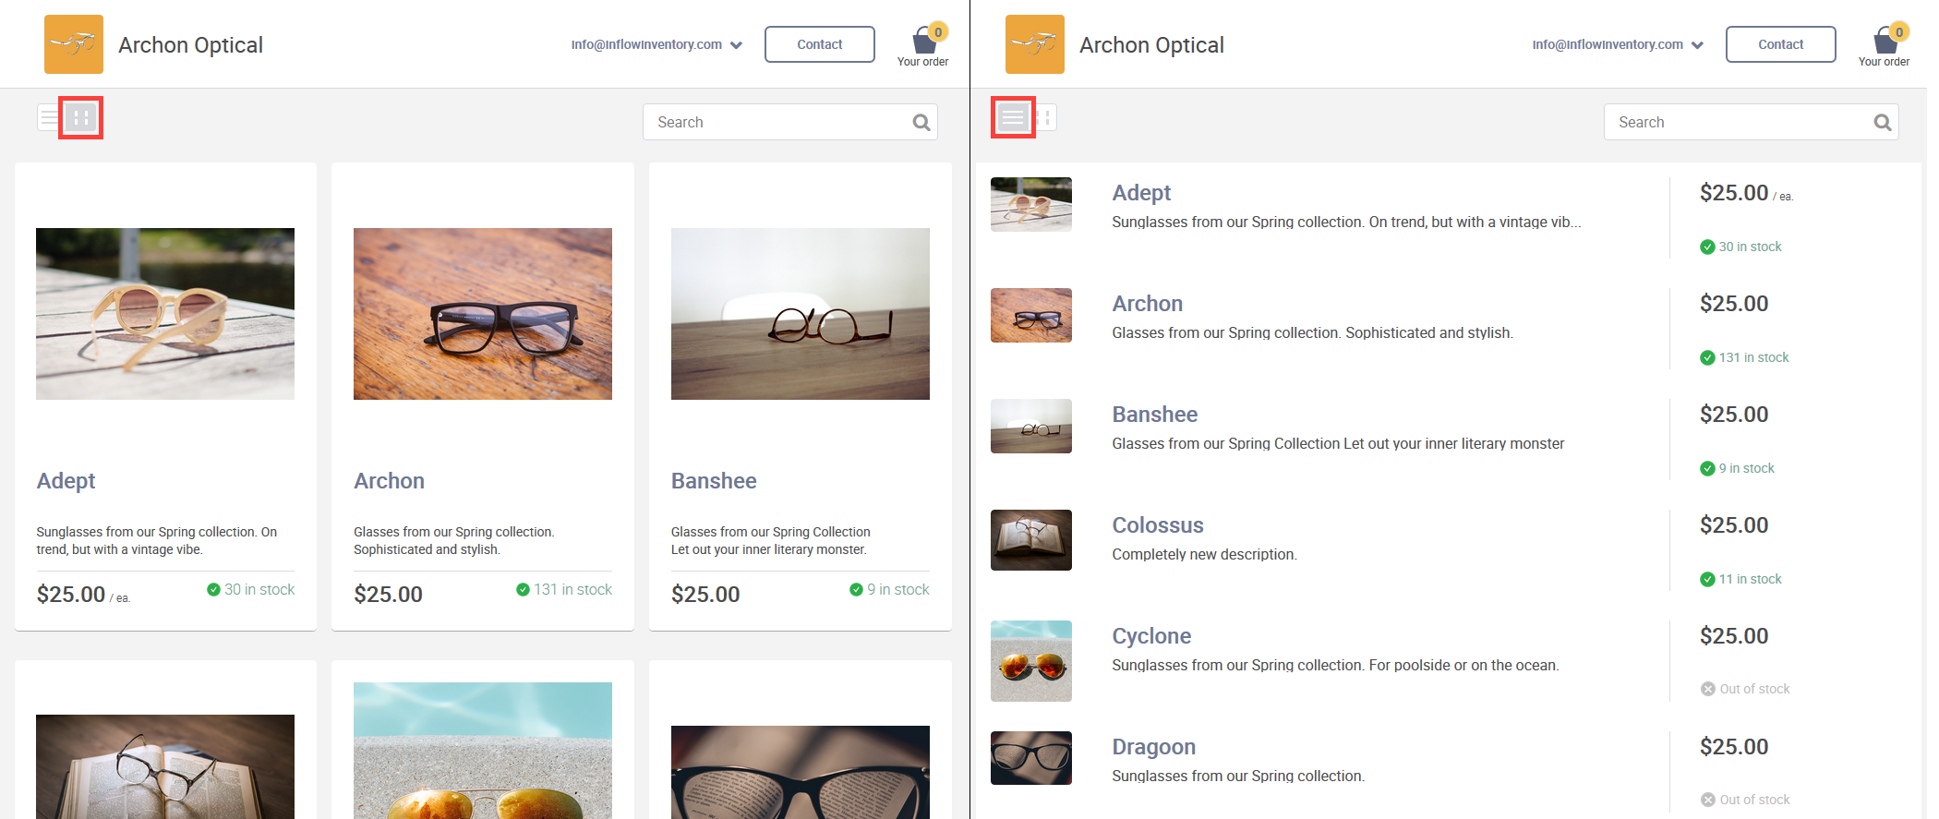Image resolution: width=1939 pixels, height=819 pixels.
Task: Open Dragoon product link in list view
Action: (x=1154, y=747)
